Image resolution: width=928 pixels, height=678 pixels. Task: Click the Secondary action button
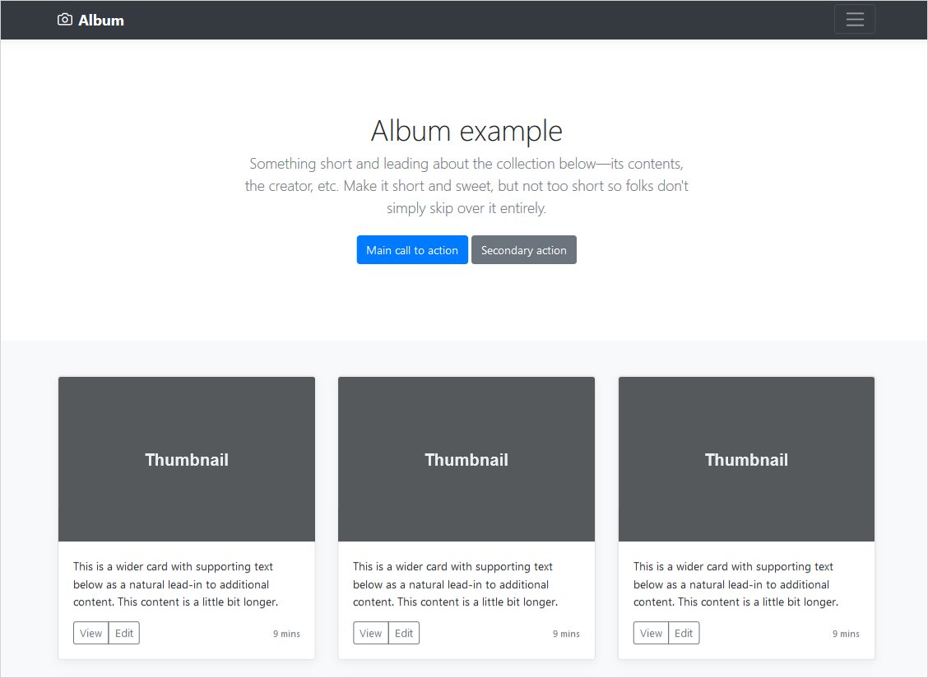point(523,250)
